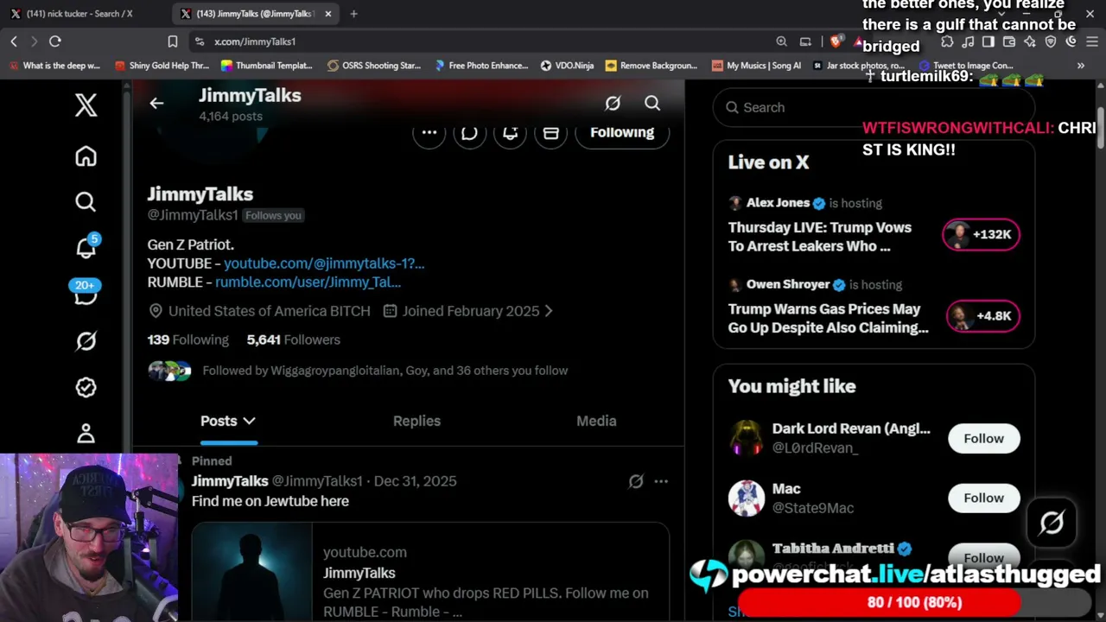Open more options on pinned post
Image resolution: width=1106 pixels, height=622 pixels.
661,481
